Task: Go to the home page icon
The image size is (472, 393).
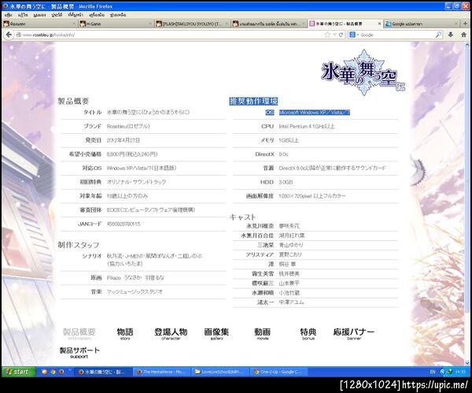Action: click(464, 35)
